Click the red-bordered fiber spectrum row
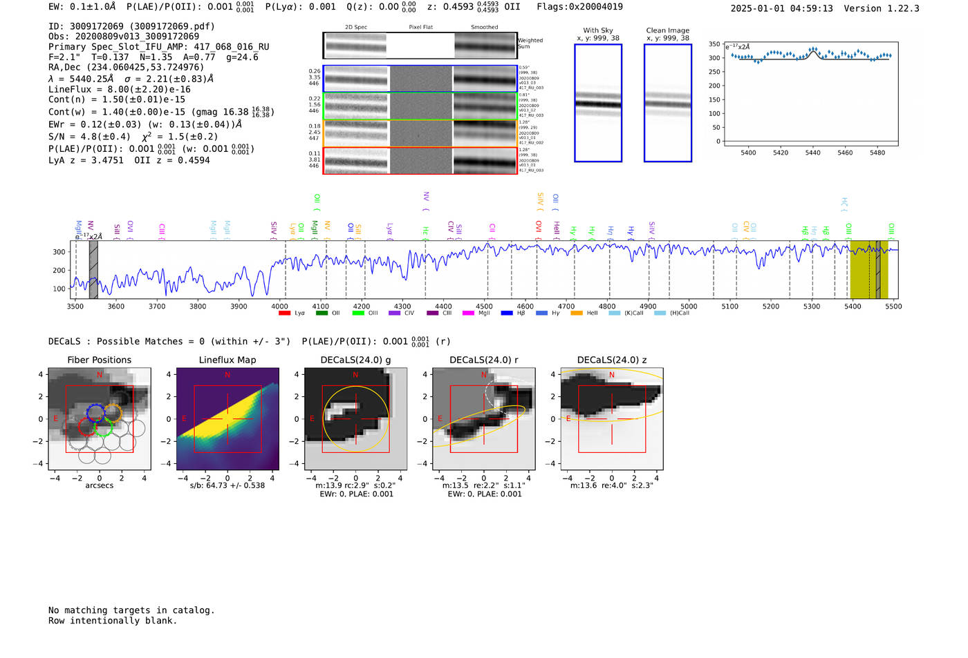Screen dimensions: 968x658 (420, 160)
